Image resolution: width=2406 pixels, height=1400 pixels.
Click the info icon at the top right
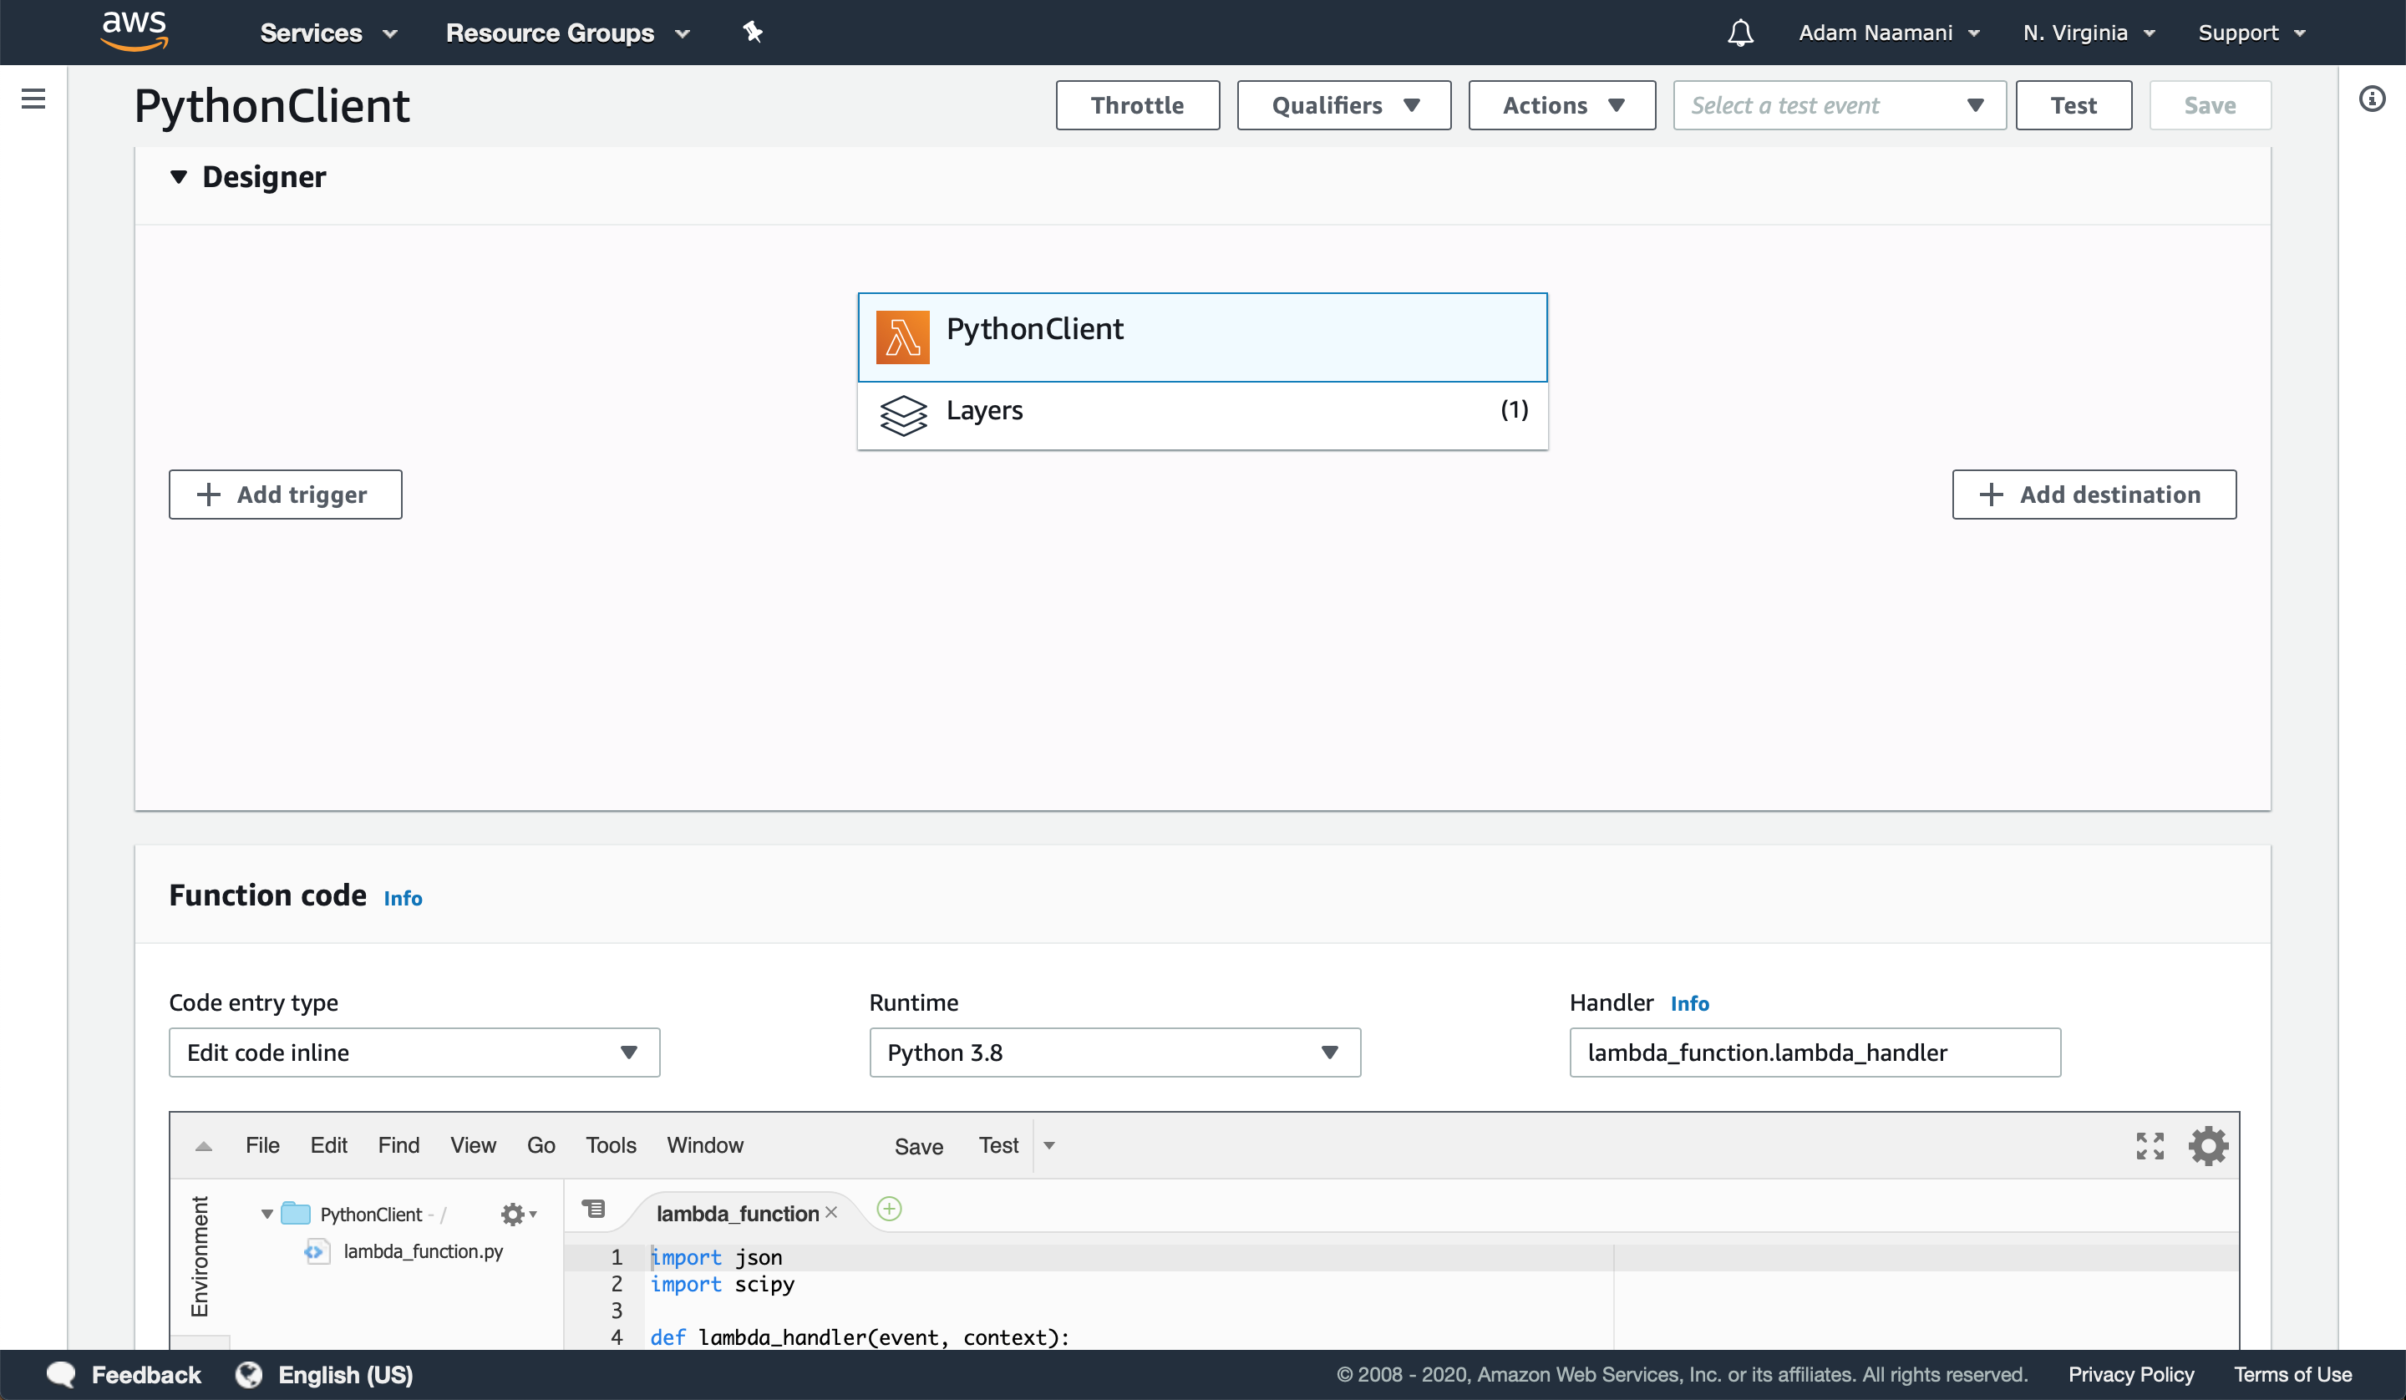coord(2372,99)
